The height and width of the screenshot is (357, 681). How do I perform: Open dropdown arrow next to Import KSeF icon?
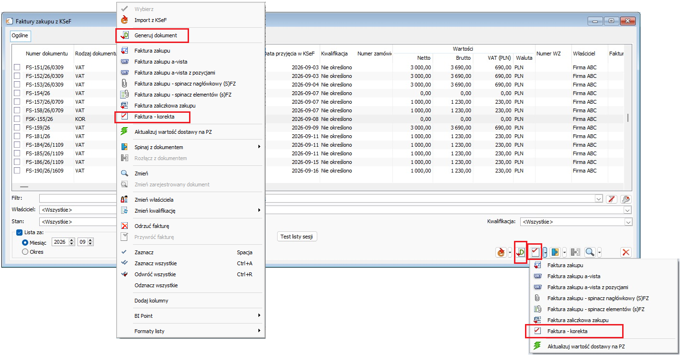tap(510, 252)
